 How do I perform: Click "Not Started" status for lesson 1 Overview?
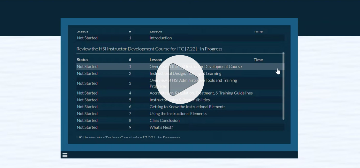coord(87,66)
